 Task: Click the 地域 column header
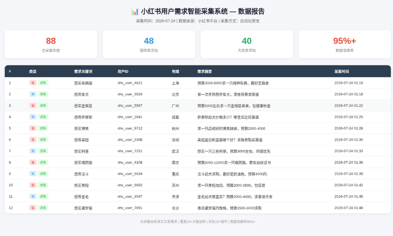pyautogui.click(x=175, y=72)
